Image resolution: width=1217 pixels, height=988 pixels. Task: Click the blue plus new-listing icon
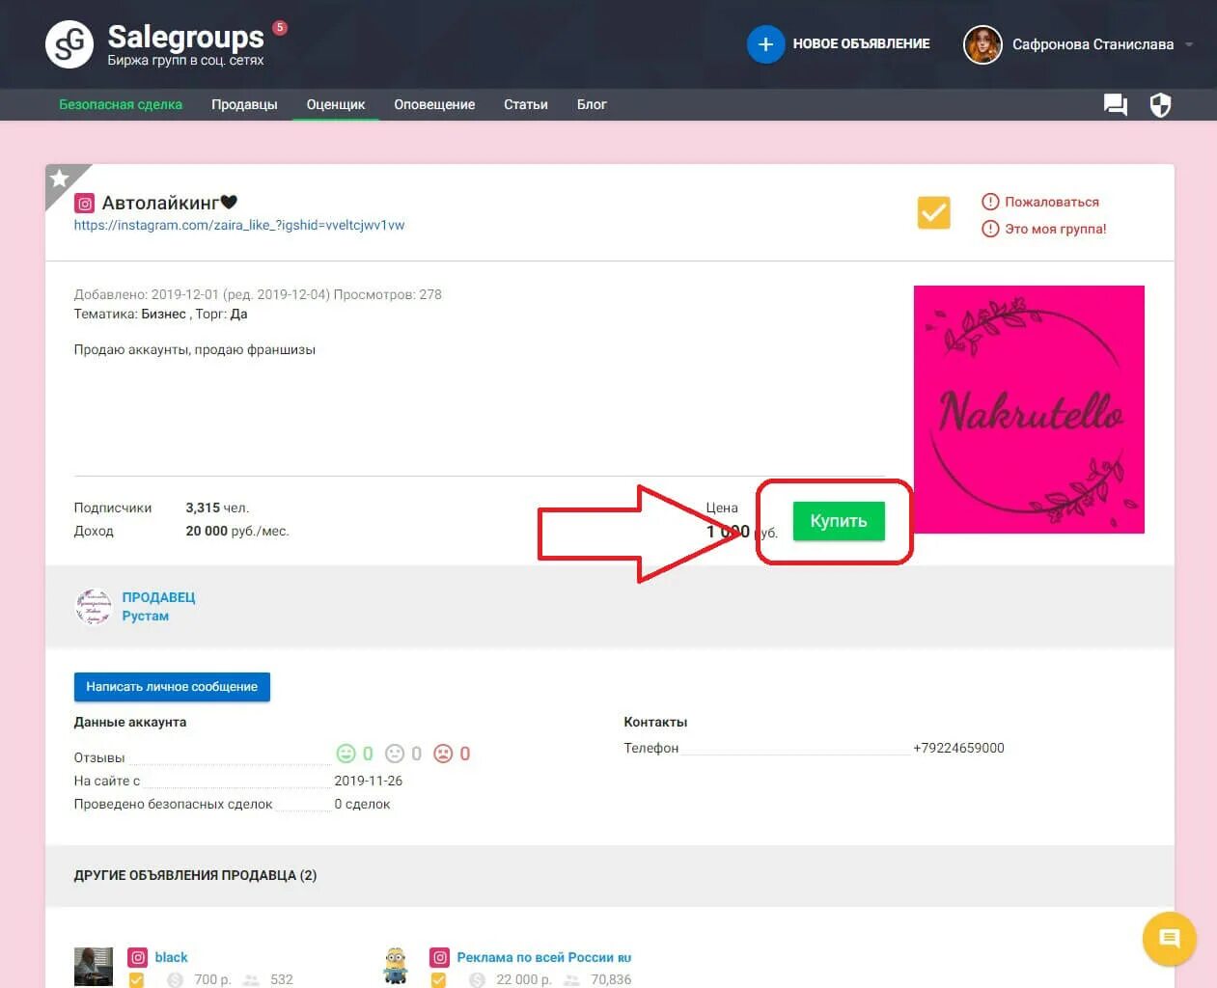[x=765, y=44]
